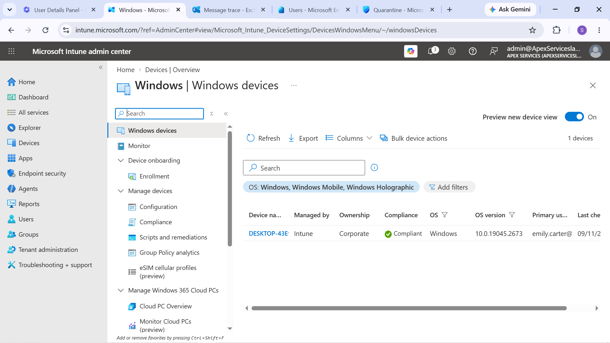Open DESKTOP-43E device link

click(268, 233)
